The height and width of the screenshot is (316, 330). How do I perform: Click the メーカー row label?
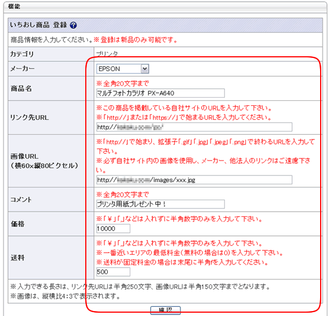[22, 68]
